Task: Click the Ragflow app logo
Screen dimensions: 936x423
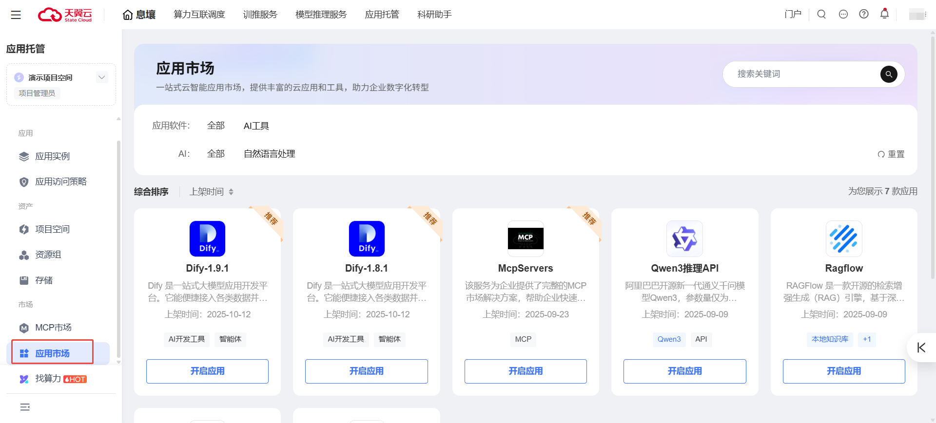Action: (x=843, y=239)
